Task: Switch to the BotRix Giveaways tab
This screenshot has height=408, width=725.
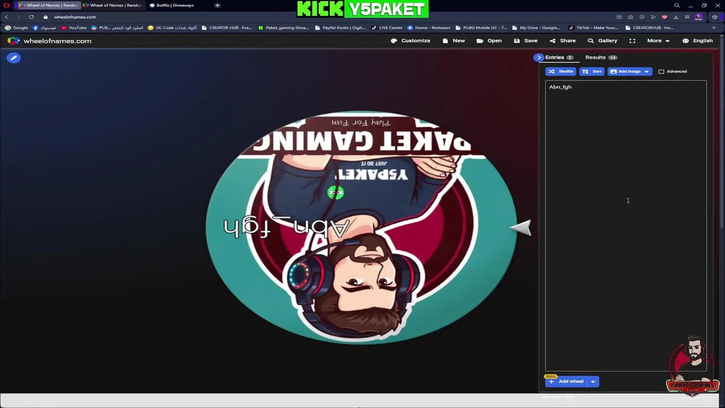Action: tap(172, 5)
